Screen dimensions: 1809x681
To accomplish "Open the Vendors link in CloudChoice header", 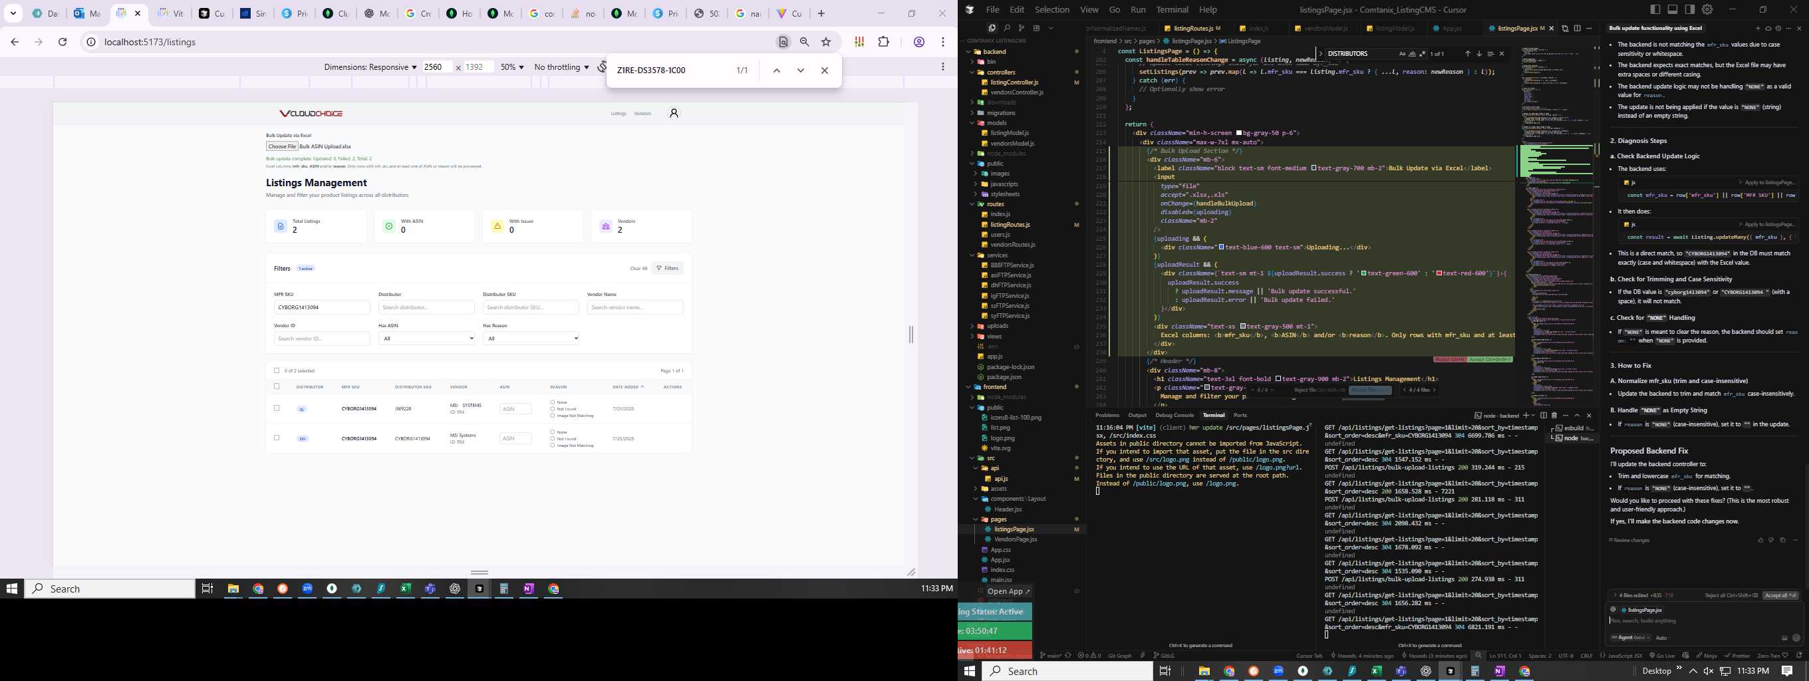I will 642,114.
